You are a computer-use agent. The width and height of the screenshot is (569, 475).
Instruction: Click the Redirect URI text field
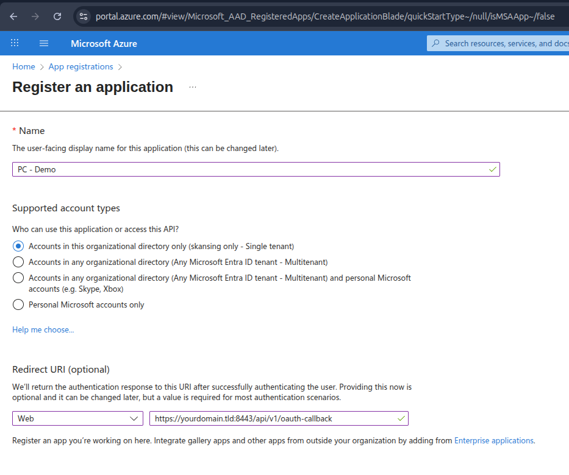tap(279, 418)
